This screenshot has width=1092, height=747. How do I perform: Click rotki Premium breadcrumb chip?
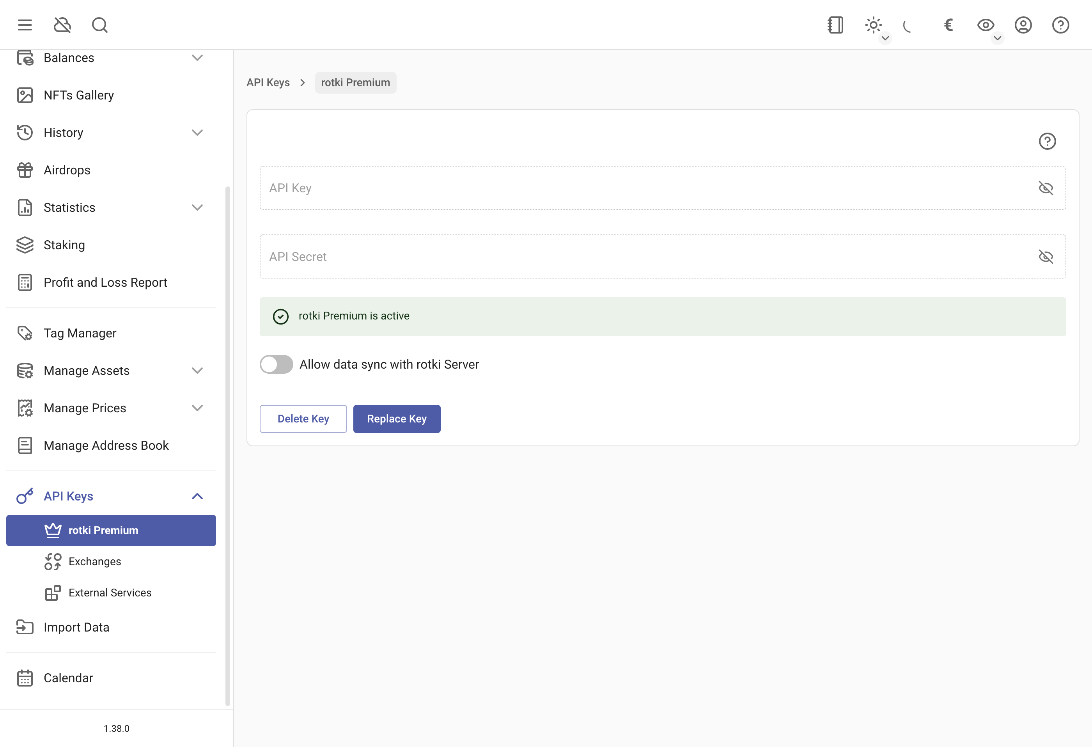pyautogui.click(x=355, y=83)
